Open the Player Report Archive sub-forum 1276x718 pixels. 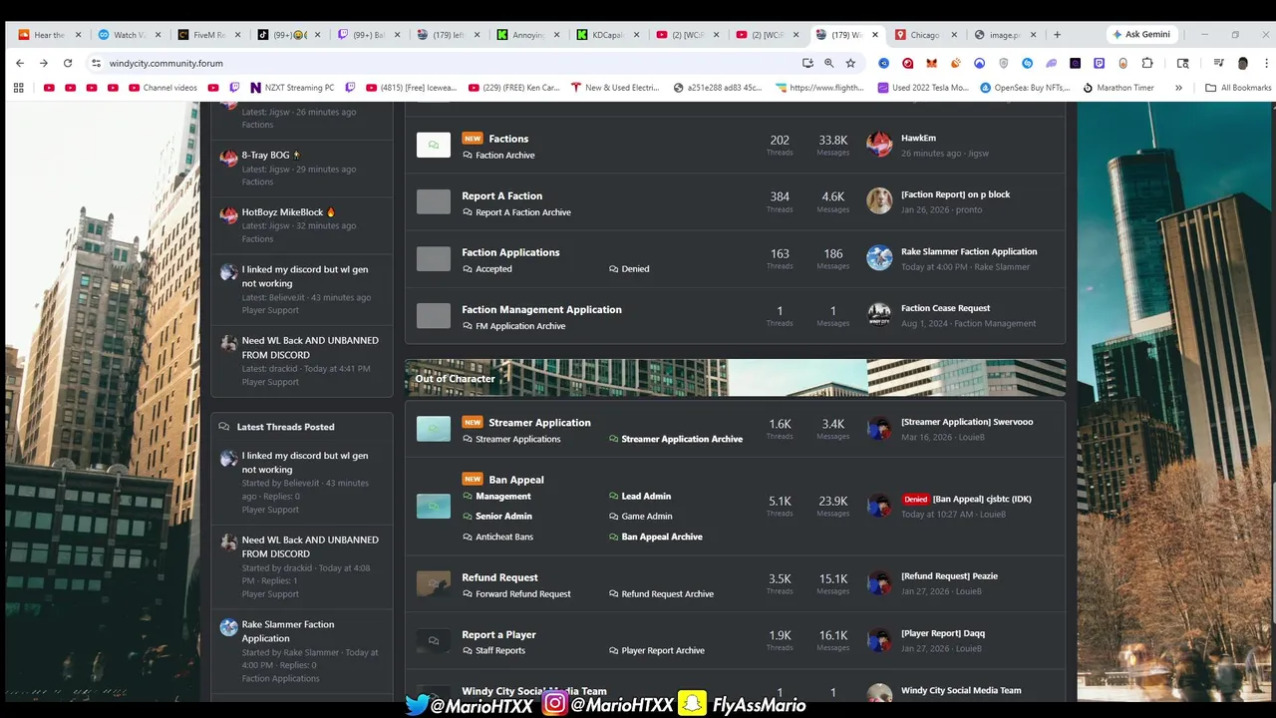(x=663, y=651)
